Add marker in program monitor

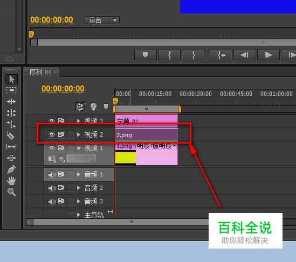(145, 55)
